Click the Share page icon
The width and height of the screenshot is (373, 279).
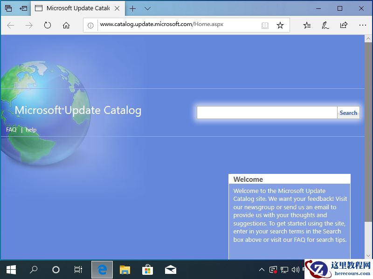click(344, 25)
